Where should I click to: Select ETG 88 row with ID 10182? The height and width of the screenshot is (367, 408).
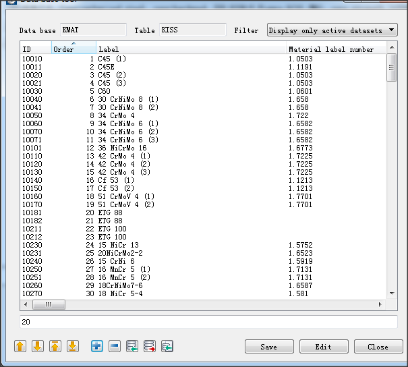pos(203,221)
